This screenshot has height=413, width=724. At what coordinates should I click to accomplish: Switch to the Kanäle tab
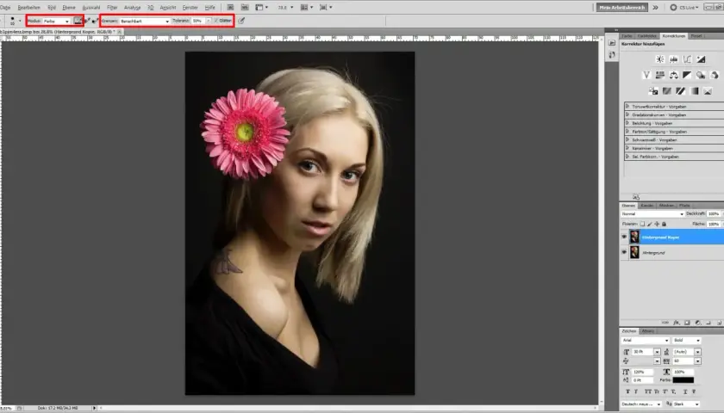647,205
